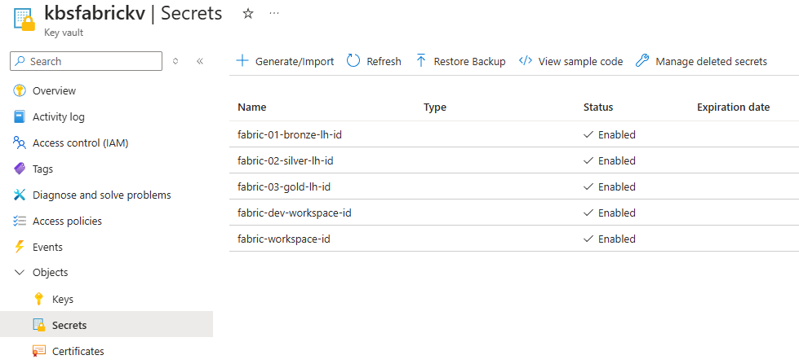Click the purple Tags icon
Image resolution: width=799 pixels, height=364 pixels.
pyautogui.click(x=20, y=169)
